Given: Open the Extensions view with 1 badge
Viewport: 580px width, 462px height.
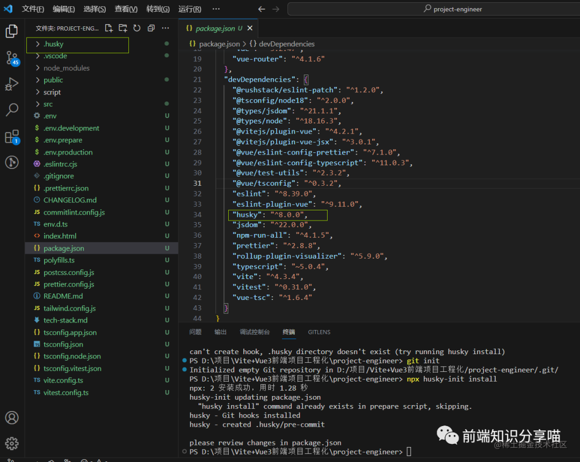Looking at the screenshot, I should [12, 137].
